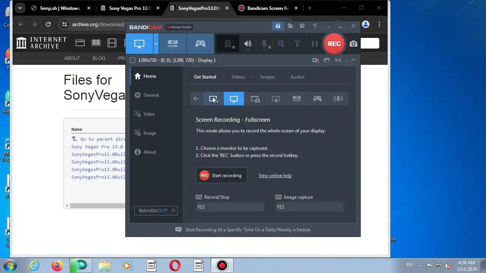Select the gamepad mode in mode row
Viewport: 486px width, 273px height.
pos(317,99)
